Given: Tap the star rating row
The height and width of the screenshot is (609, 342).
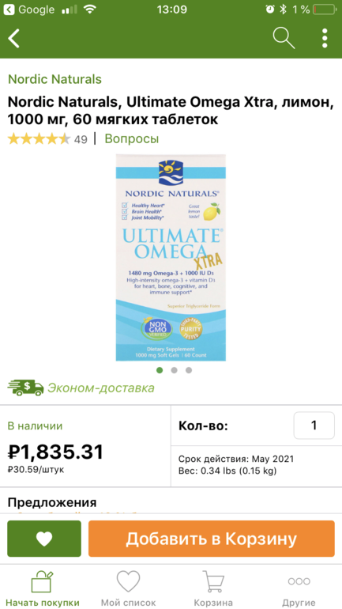Looking at the screenshot, I should (39, 138).
